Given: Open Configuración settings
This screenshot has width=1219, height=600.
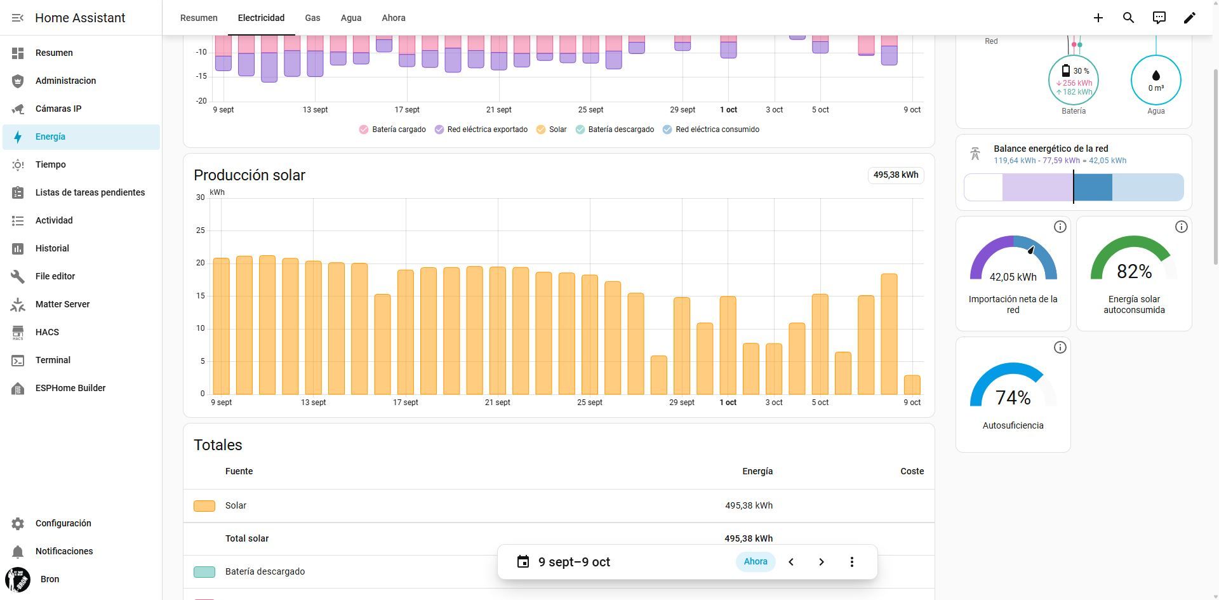Looking at the screenshot, I should pos(81,523).
